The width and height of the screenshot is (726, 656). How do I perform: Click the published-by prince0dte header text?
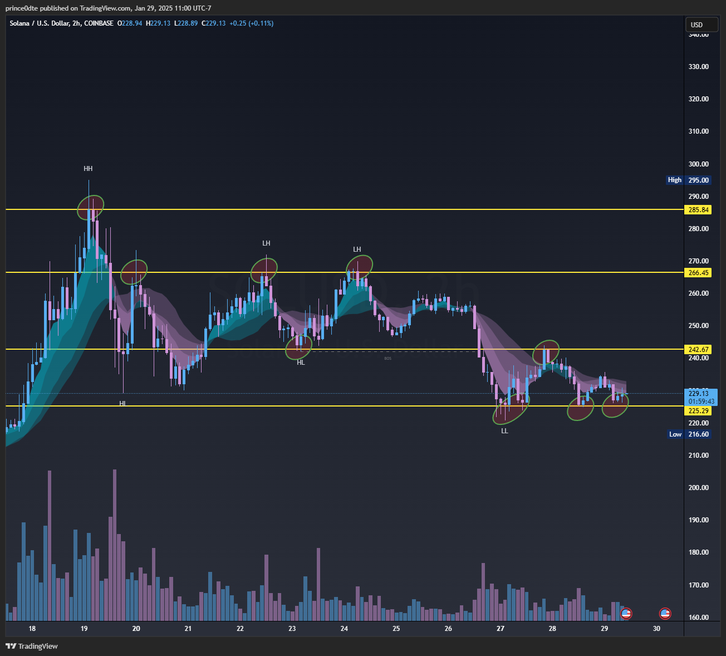click(108, 8)
